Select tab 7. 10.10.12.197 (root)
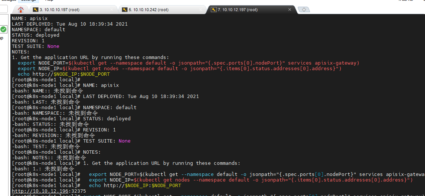Viewport: 425px width, 196px height. 238,10
